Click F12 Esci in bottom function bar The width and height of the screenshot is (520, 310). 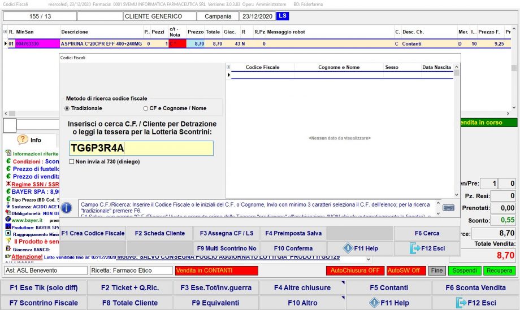[475, 303]
